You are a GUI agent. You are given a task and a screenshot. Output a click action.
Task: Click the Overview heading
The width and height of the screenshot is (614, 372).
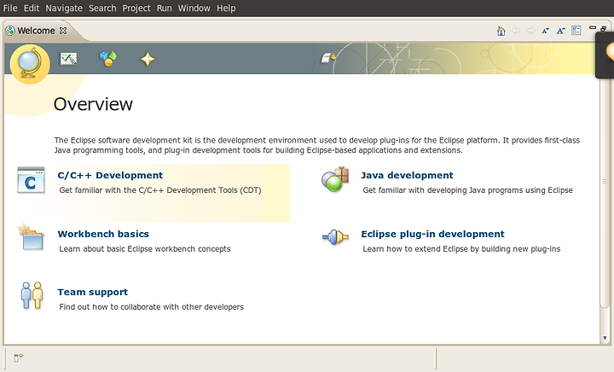93,104
